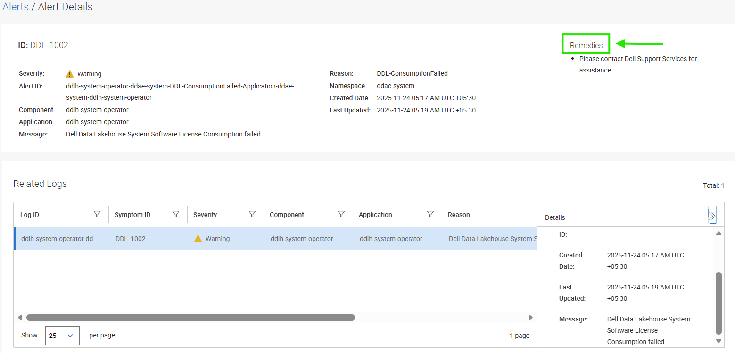Click the Reason column header
The width and height of the screenshot is (735, 353).
(x=459, y=215)
